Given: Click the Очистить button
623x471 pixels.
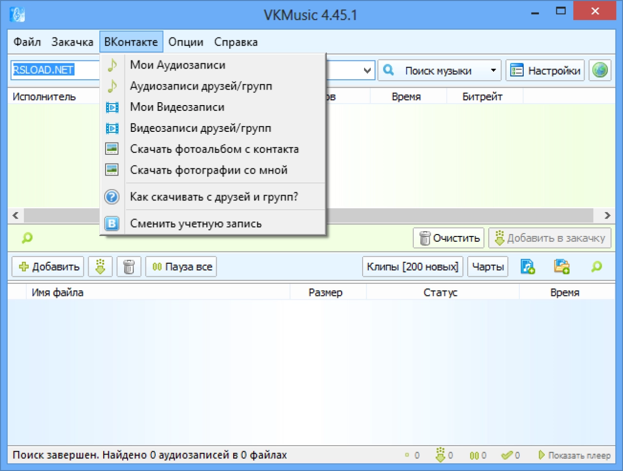Looking at the screenshot, I should coord(449,238).
